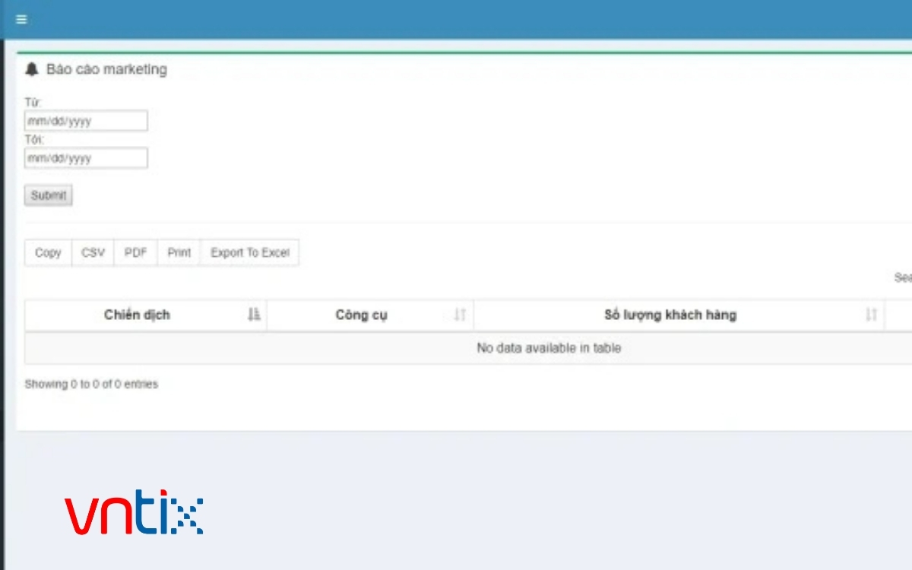Toggle sort arrows for Số lượng khách hàng
Viewport: 912px width, 570px height.
pos(871,315)
